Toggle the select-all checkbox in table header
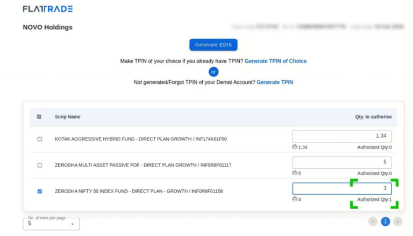The width and height of the screenshot is (413, 236). (x=39, y=117)
